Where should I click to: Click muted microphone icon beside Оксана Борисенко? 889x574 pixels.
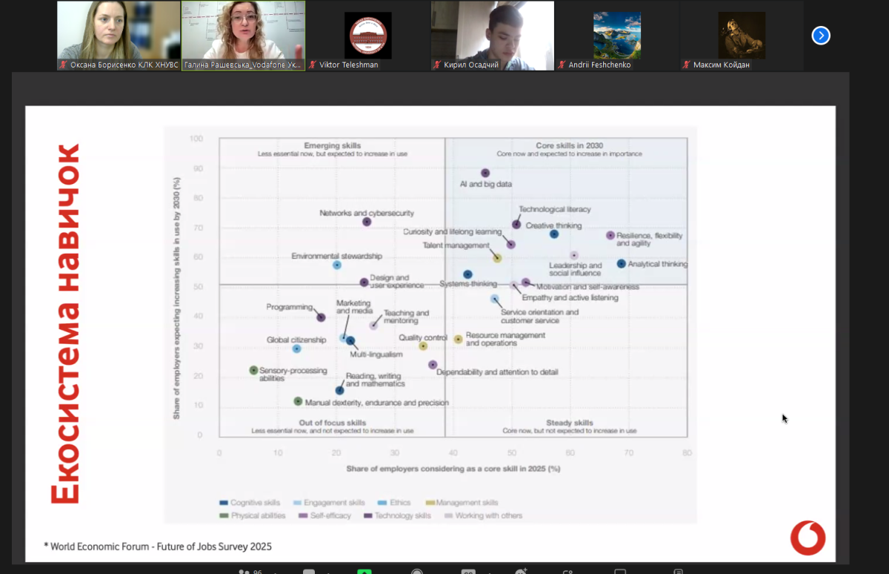(x=64, y=65)
